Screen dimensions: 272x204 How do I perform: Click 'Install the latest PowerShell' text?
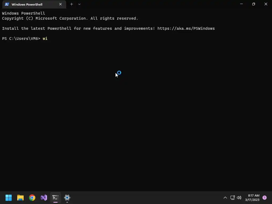(x=37, y=28)
